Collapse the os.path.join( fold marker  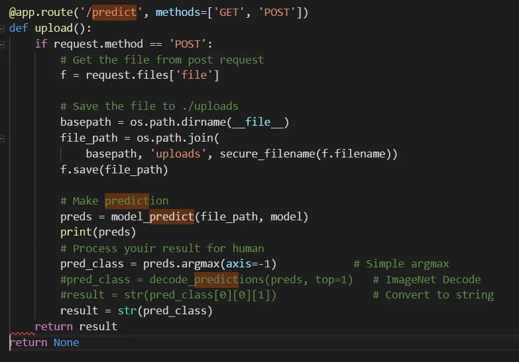pyautogui.click(x=2, y=138)
